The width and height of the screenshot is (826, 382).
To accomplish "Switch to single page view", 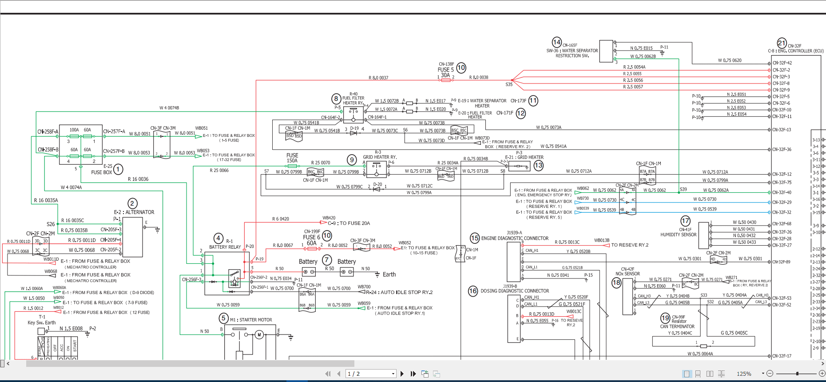I will point(687,374).
